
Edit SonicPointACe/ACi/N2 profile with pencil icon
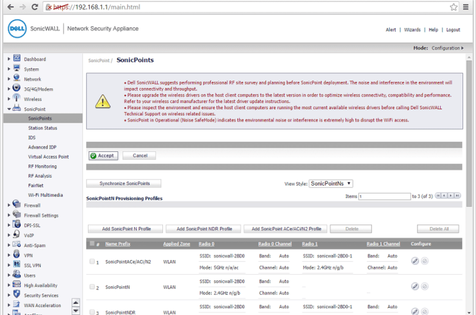[415, 261]
